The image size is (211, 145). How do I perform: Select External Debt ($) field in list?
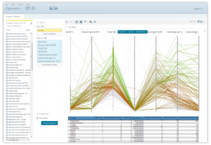tap(13, 65)
